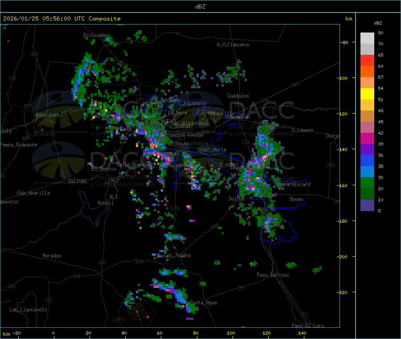Select the light blue 35 dBZ swatch
401x339 pixels.
(367, 172)
